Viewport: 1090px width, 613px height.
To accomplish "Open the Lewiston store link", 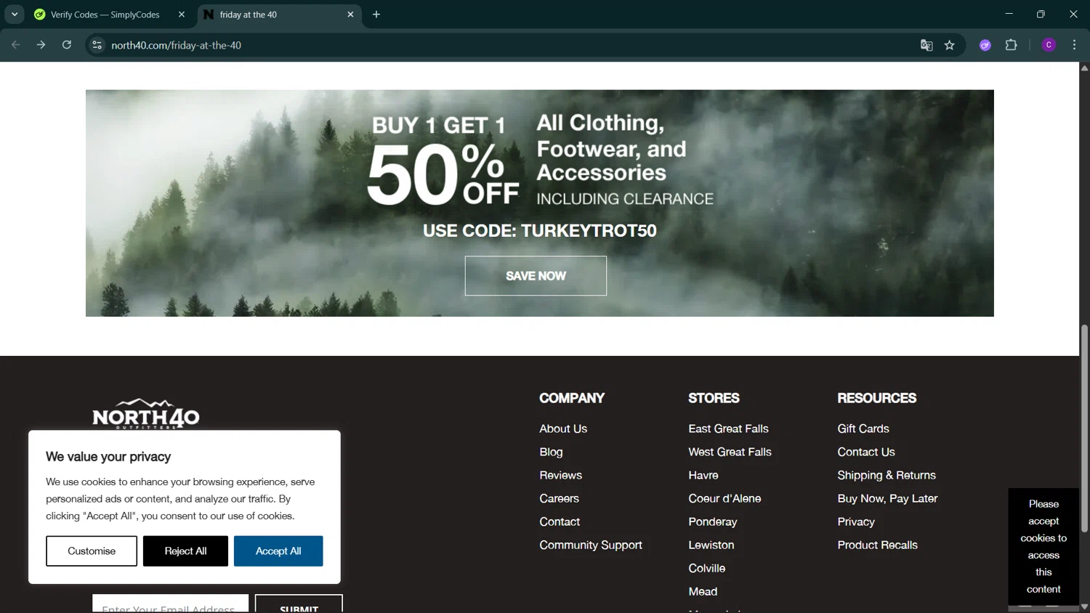I will point(711,545).
